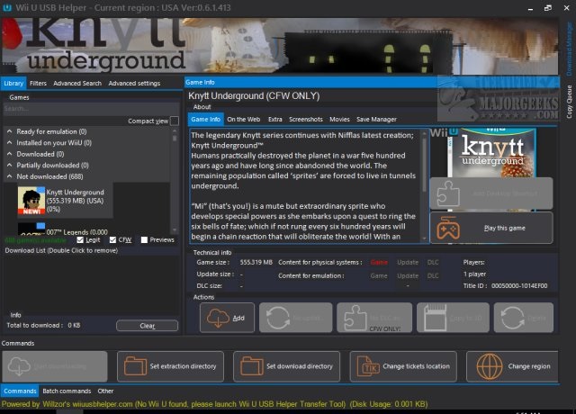Screen dimensions: 576x414
Task: Expand the Ready for emulation group
Action: (x=10, y=131)
